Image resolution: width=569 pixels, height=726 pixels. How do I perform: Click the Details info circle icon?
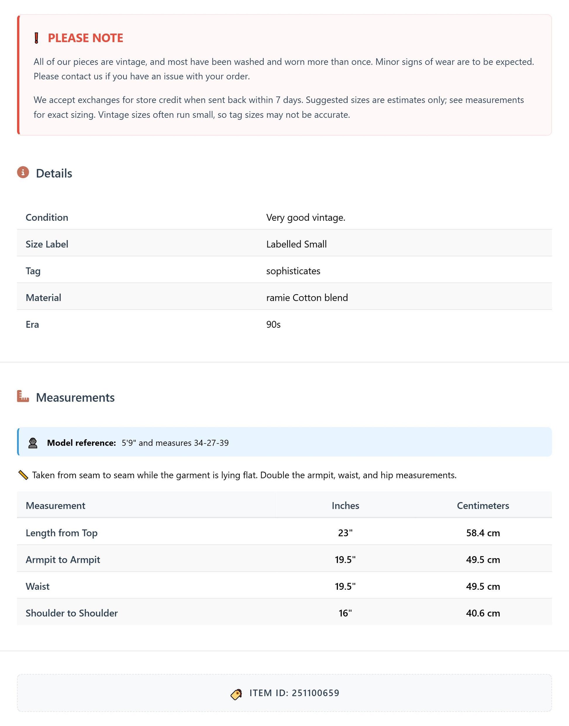[23, 172]
